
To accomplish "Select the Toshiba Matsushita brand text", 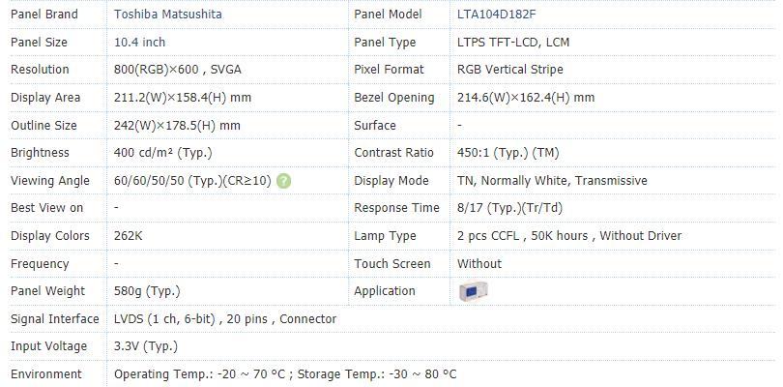I will pos(168,14).
